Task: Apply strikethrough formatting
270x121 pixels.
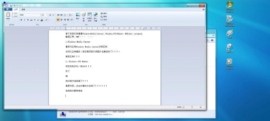Action: (x=31, y=20)
